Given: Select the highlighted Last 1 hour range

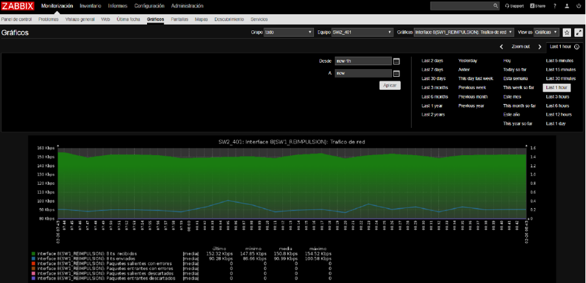Looking at the screenshot, I should [556, 88].
